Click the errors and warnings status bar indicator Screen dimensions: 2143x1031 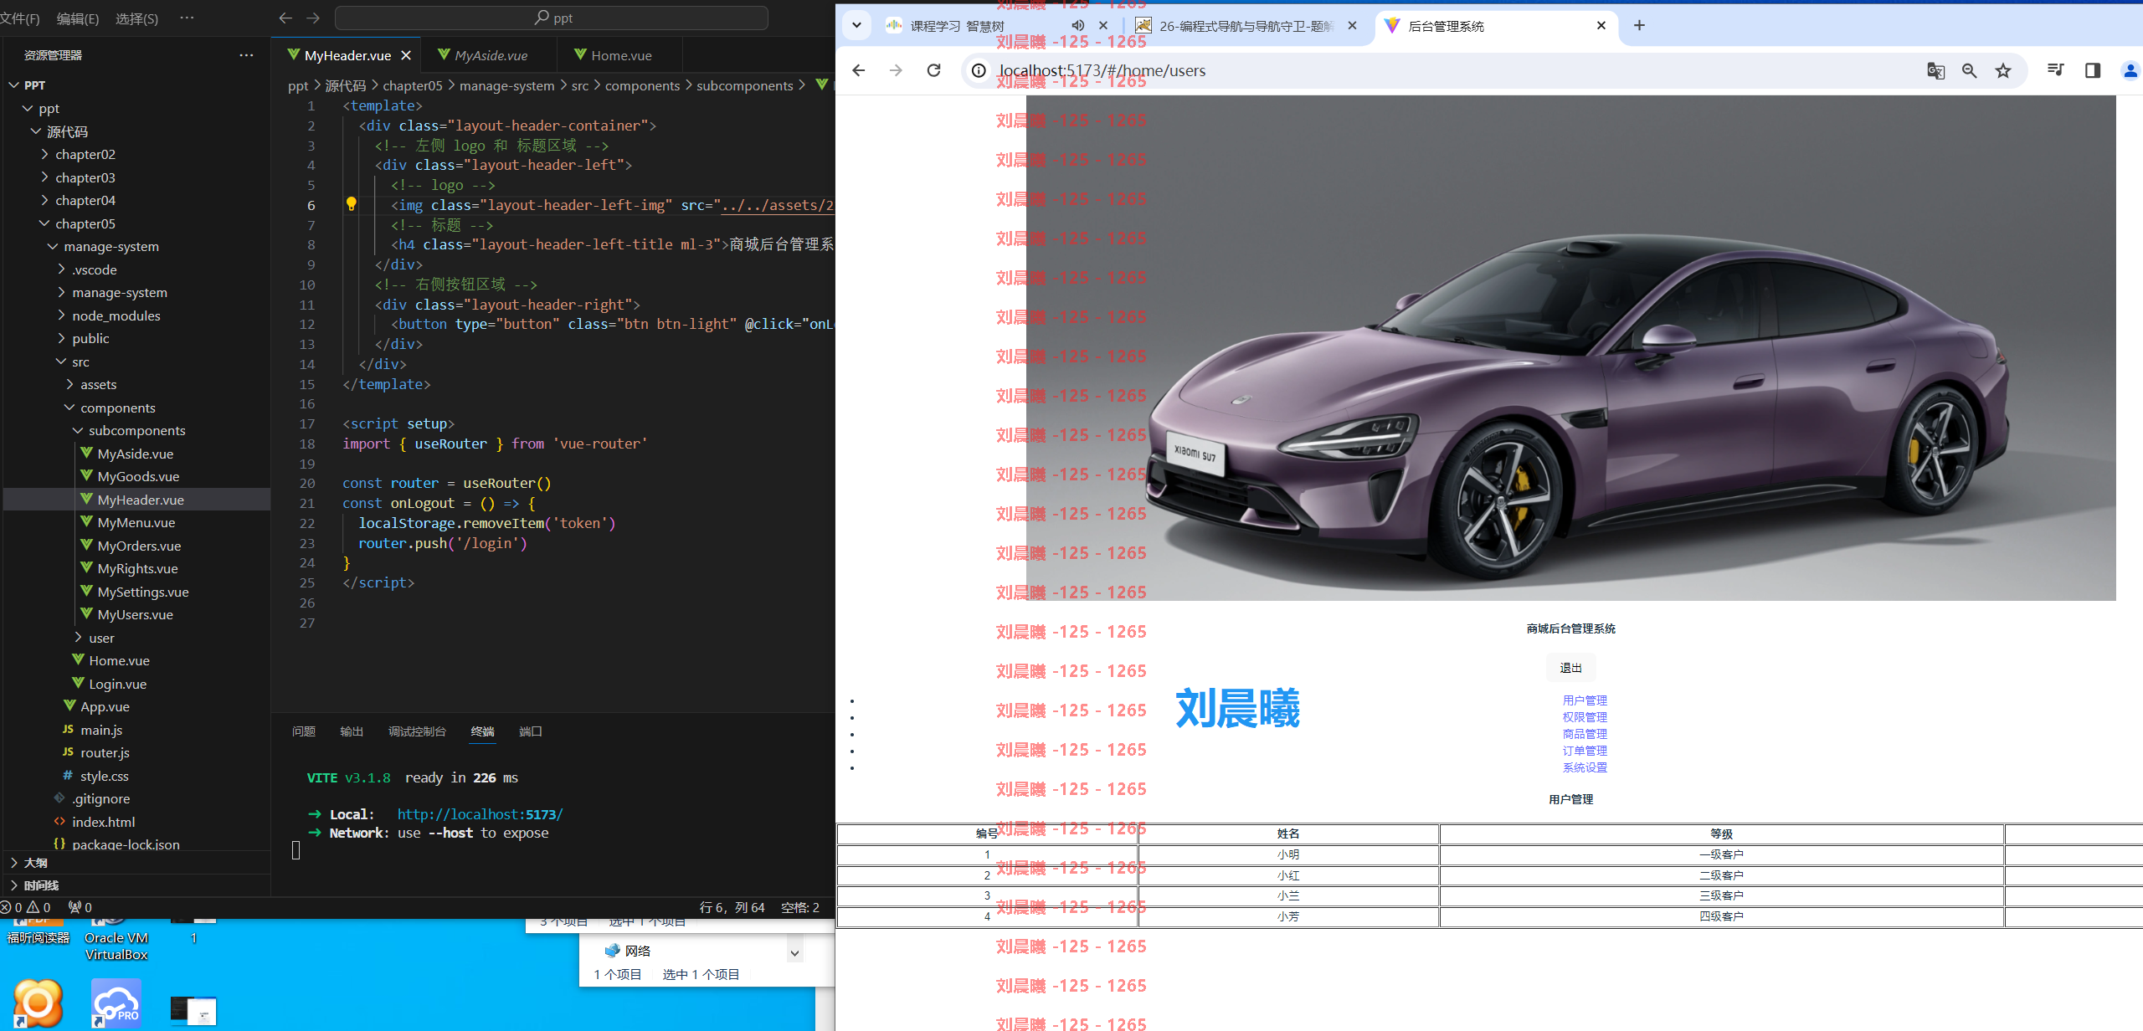point(26,907)
